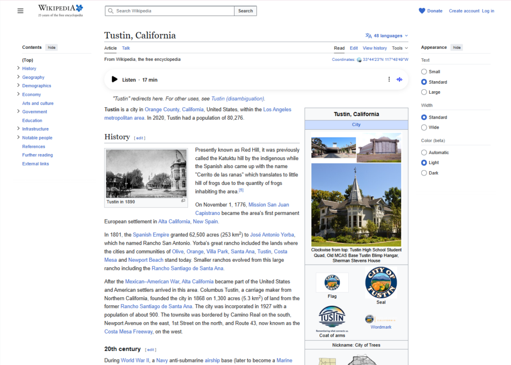Select the Article tab
This screenshot has width=511, height=365.
pyautogui.click(x=110, y=48)
